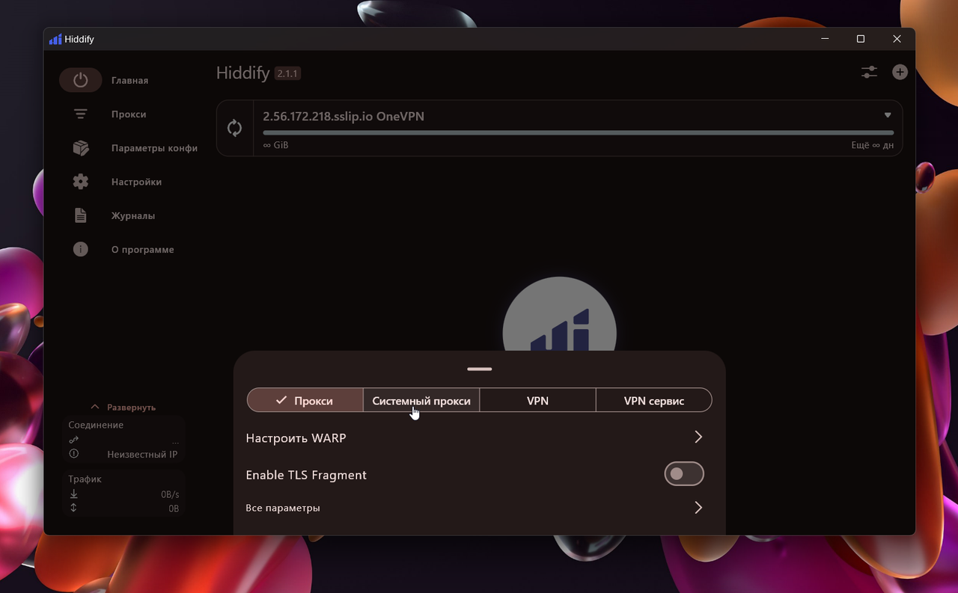Add new profile with plus icon
The width and height of the screenshot is (958, 593).
pyautogui.click(x=900, y=72)
